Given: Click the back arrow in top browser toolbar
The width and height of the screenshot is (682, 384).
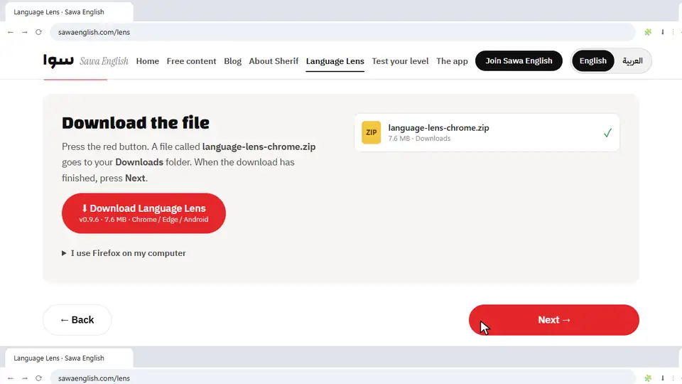Looking at the screenshot, I should coord(11,32).
